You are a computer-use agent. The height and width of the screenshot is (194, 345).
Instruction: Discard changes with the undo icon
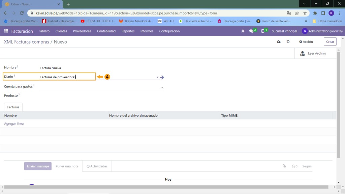coord(288,42)
